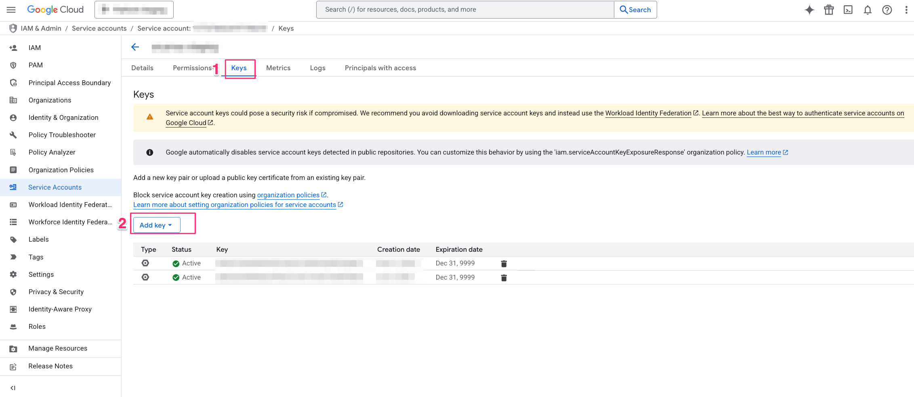
Task: Open the notifications bell
Action: pyautogui.click(x=868, y=10)
